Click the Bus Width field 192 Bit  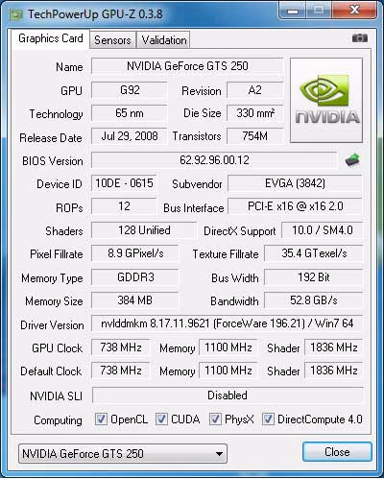coord(314,277)
